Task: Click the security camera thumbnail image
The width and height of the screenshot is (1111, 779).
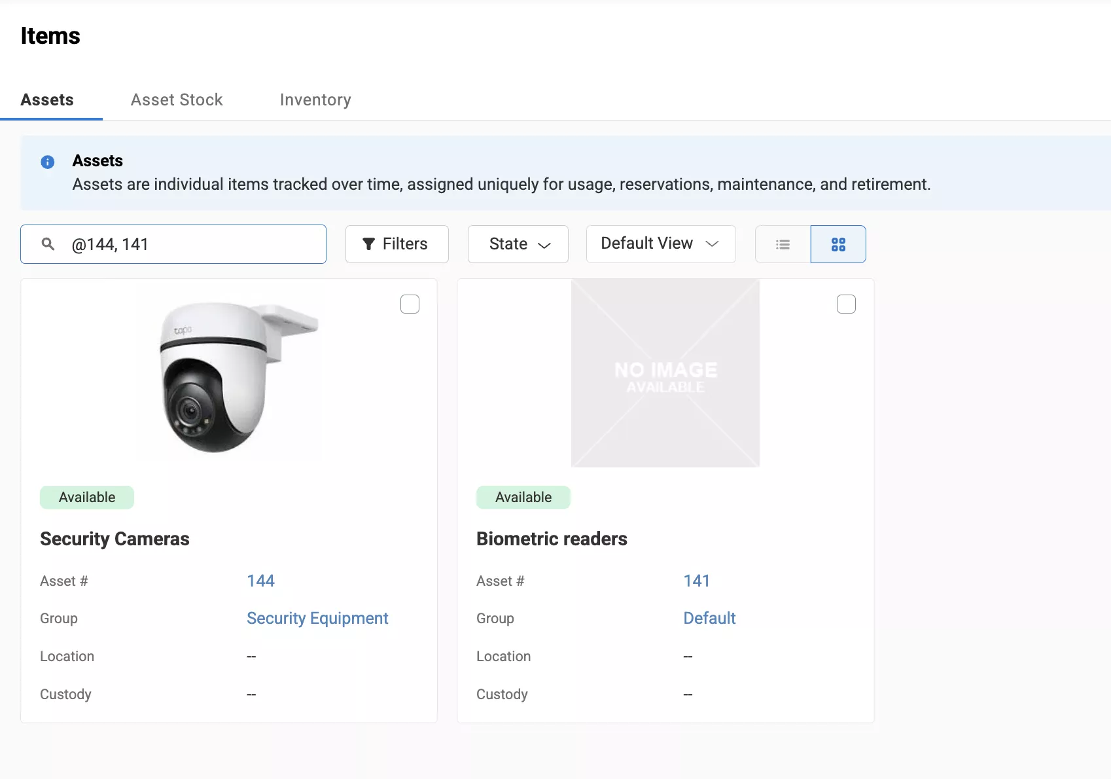Action: click(x=229, y=376)
